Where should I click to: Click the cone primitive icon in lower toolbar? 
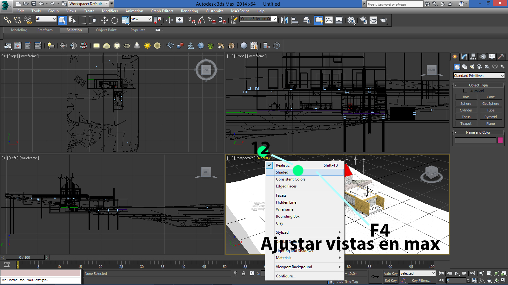click(x=137, y=46)
